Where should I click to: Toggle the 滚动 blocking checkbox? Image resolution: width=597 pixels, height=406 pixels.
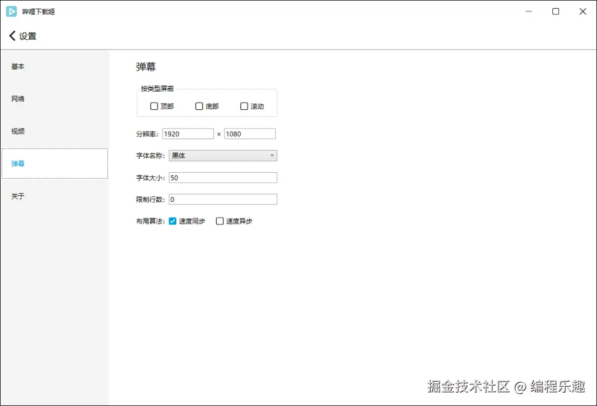pos(244,106)
